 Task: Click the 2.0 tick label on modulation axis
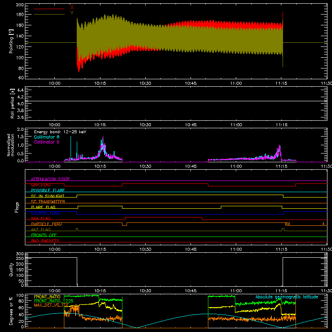20,129
